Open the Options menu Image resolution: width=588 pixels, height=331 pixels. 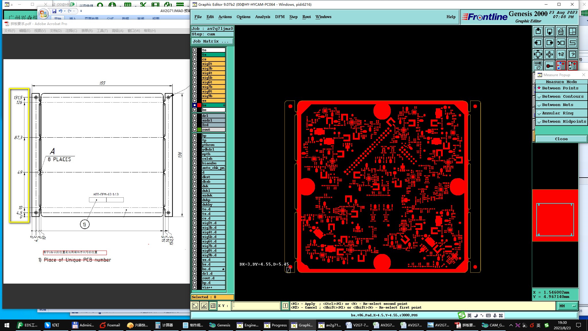(x=243, y=17)
